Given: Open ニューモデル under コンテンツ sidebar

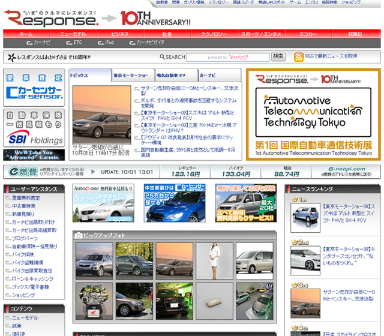Looking at the screenshot, I should pos(25,317).
